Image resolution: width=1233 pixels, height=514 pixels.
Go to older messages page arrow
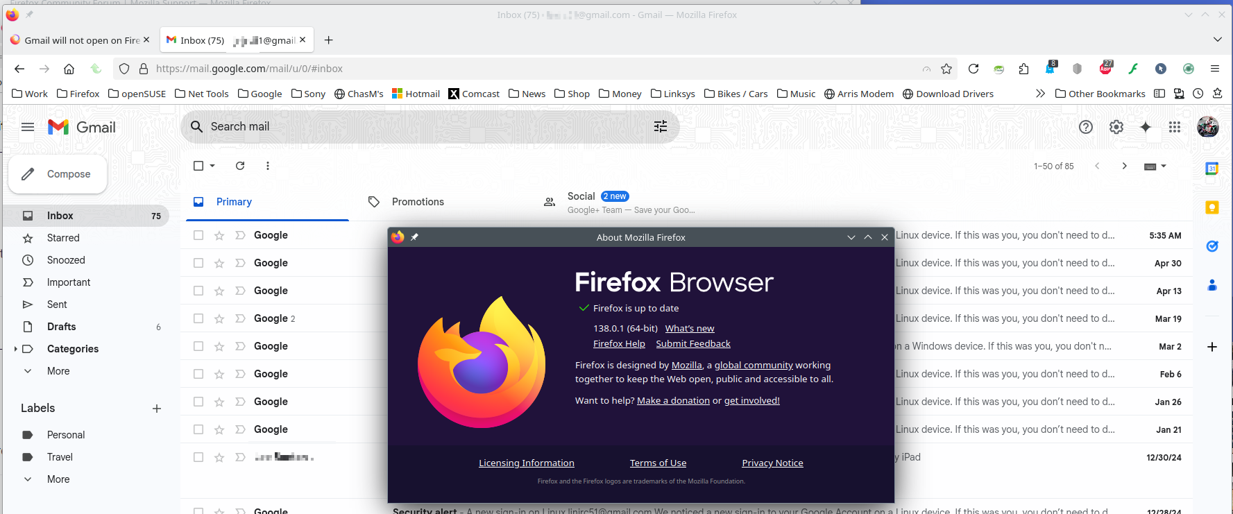pyautogui.click(x=1125, y=166)
